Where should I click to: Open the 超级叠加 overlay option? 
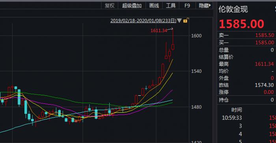(132, 6)
